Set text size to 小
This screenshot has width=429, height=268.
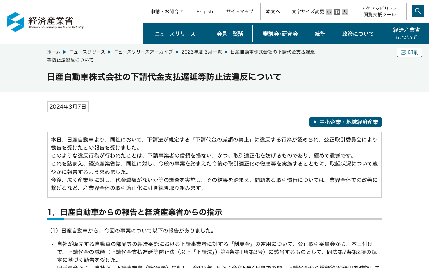(x=329, y=12)
